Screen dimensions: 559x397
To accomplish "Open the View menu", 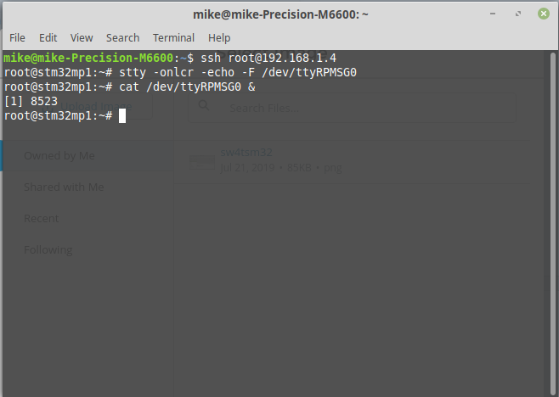I will click(82, 37).
